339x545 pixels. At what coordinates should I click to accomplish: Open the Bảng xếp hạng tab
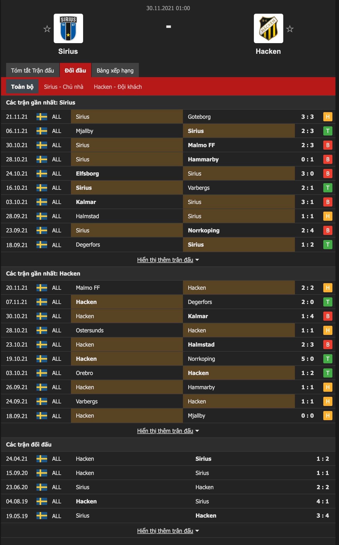coord(115,70)
